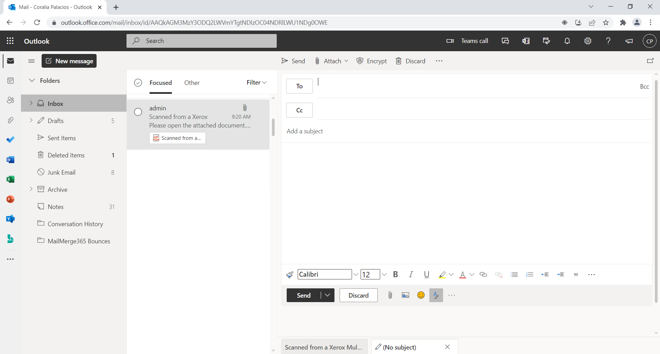Insert a hyperlink

coord(483,274)
